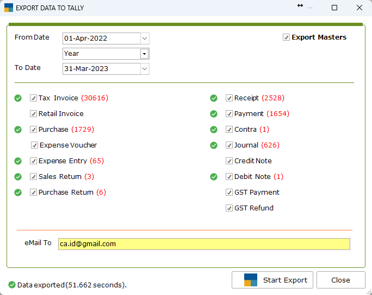Toggle the Purchase (1729) checkbox
Image resolution: width=372 pixels, height=295 pixels.
point(33,130)
